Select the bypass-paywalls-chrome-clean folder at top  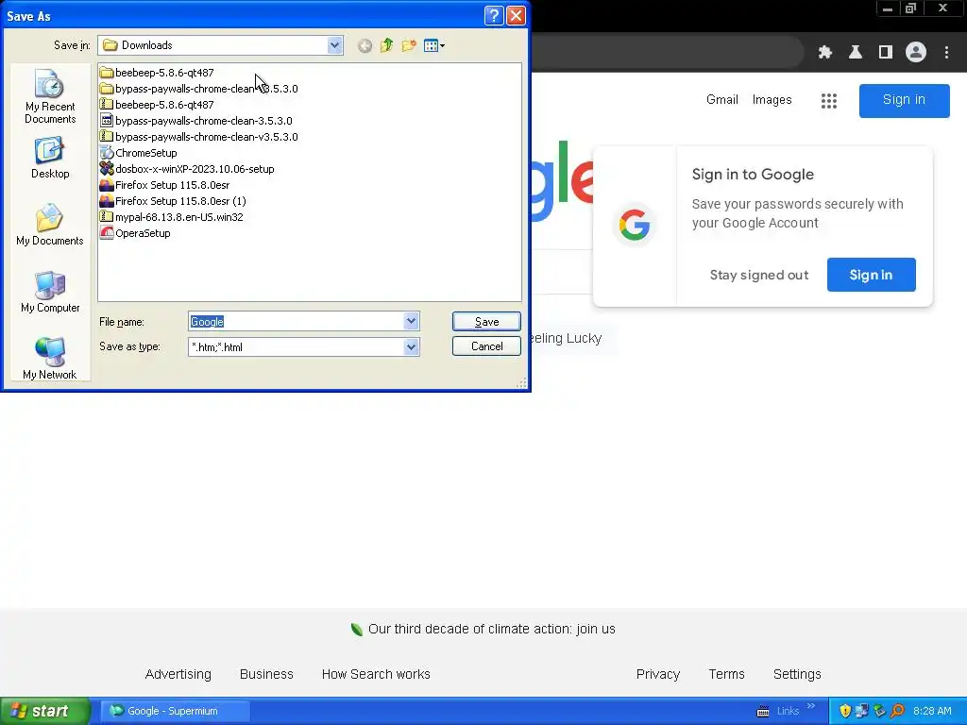pos(199,89)
